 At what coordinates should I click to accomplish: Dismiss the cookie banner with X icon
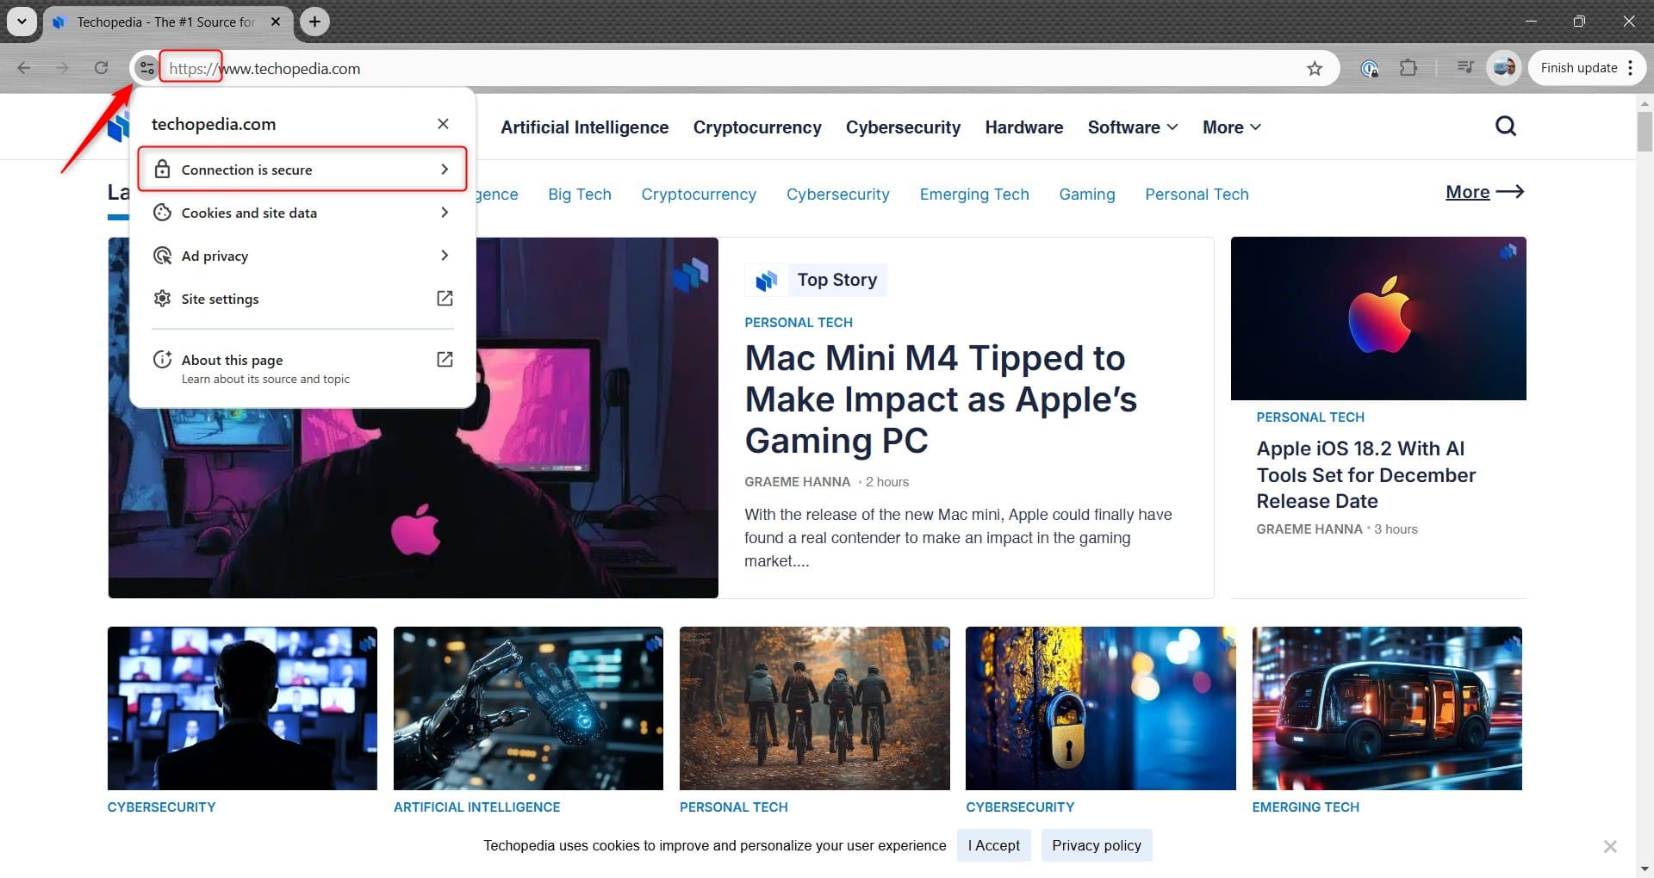(x=1609, y=846)
